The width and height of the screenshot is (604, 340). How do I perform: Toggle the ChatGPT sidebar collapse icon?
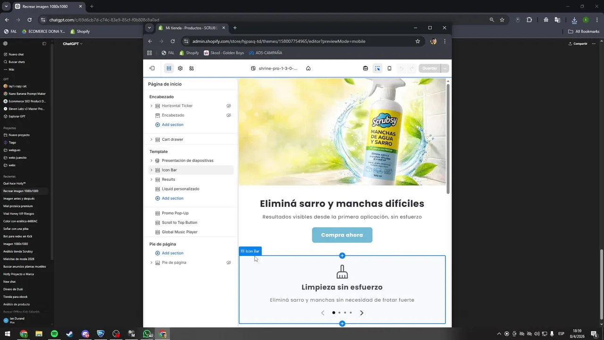click(x=44, y=43)
